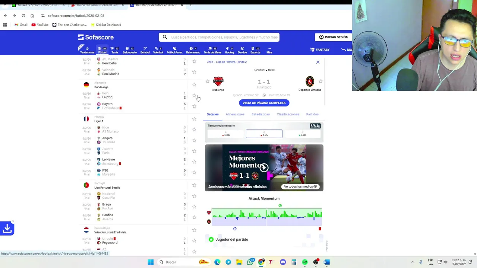Select the 3.25 draw odds box
The height and width of the screenshot is (268, 477).
(264, 134)
